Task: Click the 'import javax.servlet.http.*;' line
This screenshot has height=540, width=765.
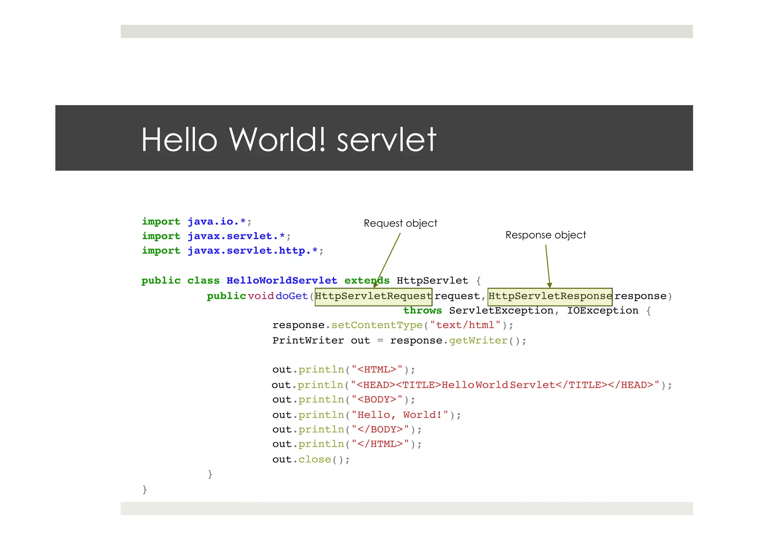Action: (233, 251)
